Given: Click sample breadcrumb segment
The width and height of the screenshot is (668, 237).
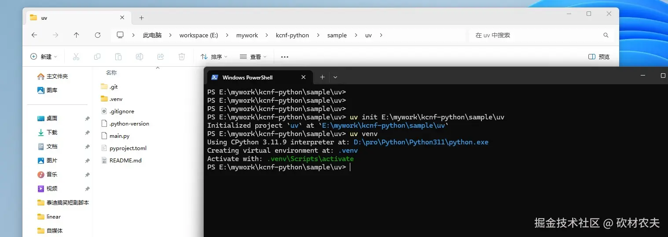Looking at the screenshot, I should (337, 35).
